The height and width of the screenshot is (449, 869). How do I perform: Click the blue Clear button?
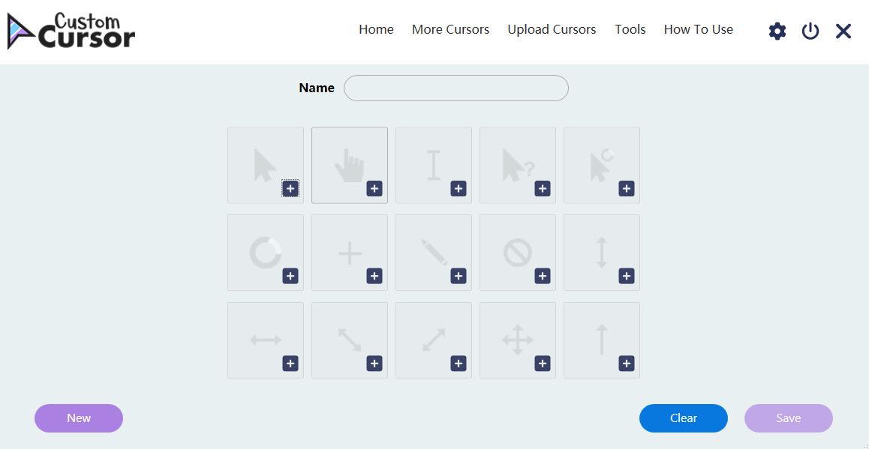(x=684, y=418)
